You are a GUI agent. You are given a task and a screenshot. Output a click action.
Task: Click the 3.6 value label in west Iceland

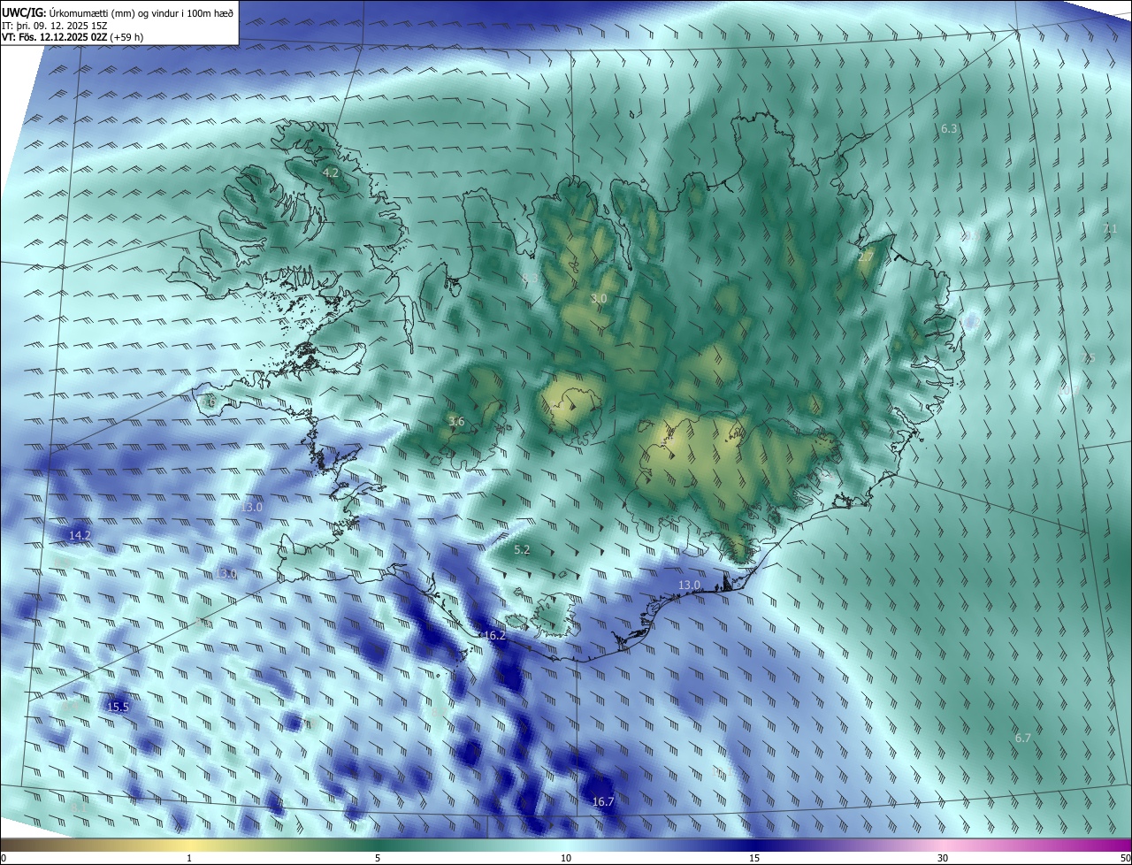(456, 422)
